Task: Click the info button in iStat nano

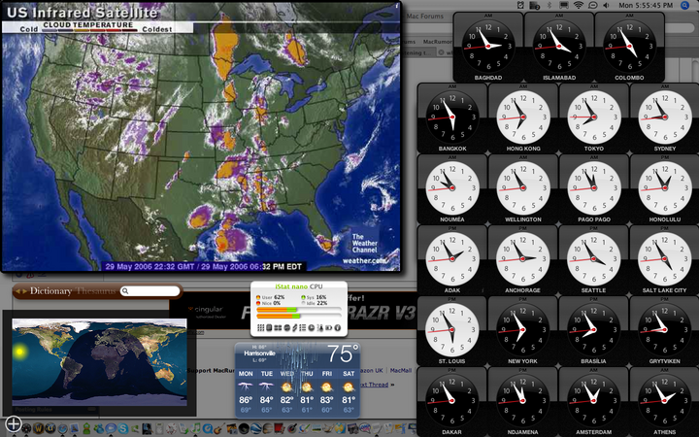Action: (x=338, y=328)
